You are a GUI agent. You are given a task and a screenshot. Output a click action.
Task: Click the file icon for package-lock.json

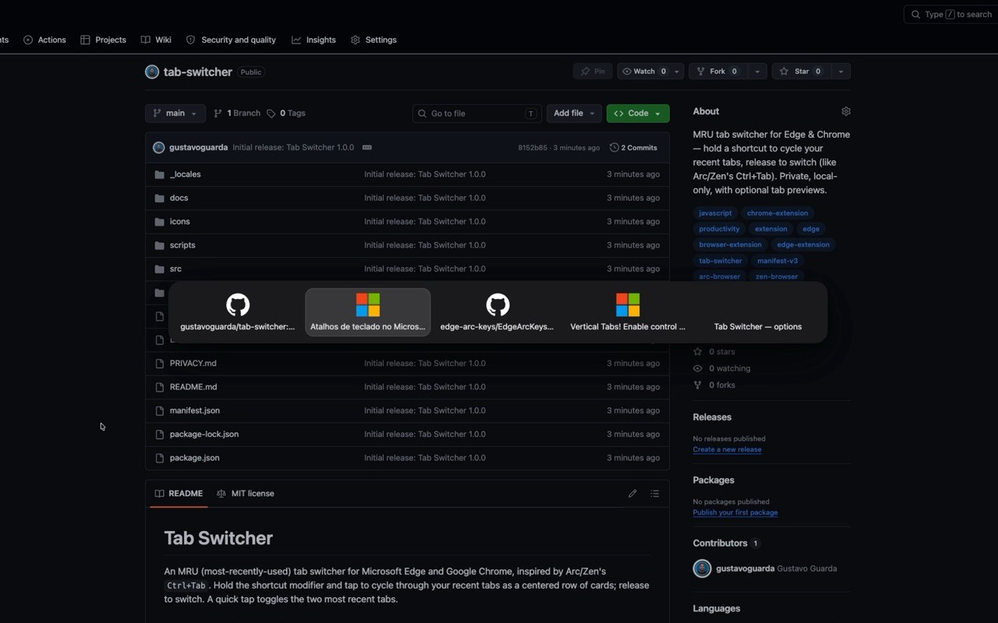coord(160,434)
